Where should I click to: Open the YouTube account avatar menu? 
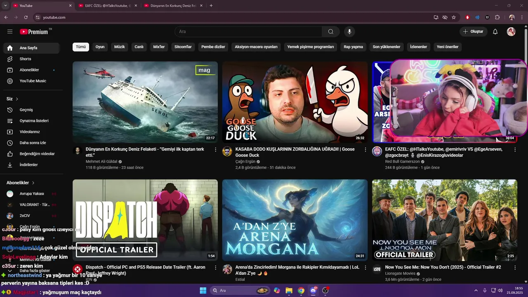(x=511, y=32)
